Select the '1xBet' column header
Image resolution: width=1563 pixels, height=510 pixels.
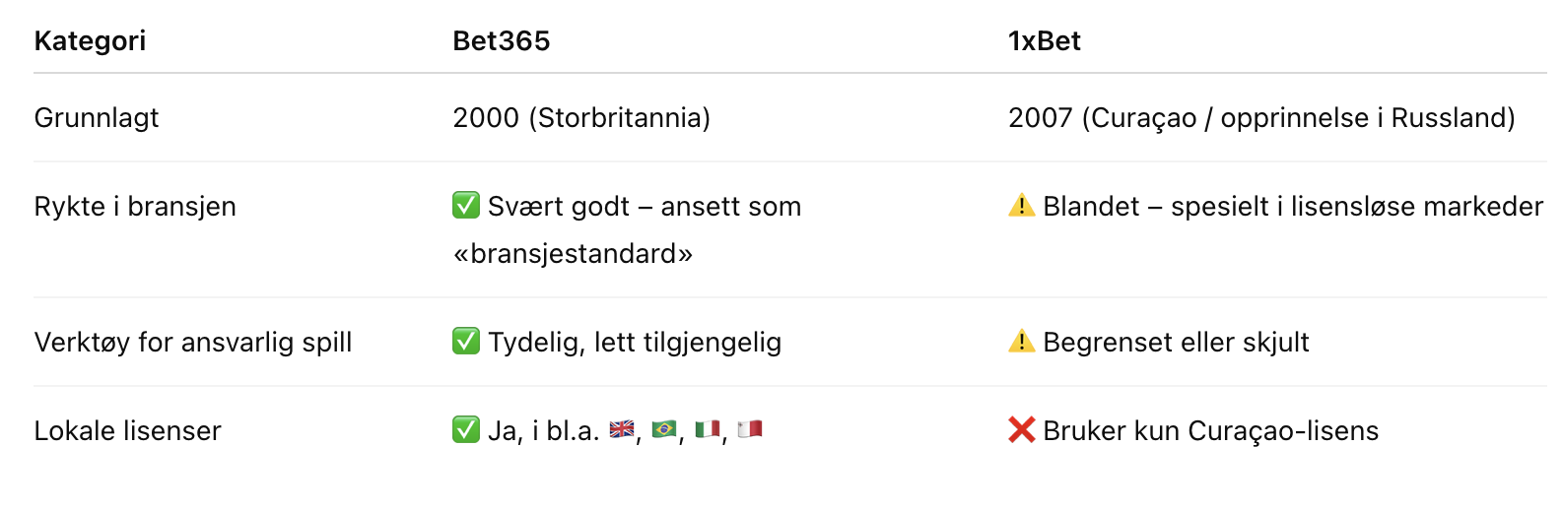(1044, 41)
